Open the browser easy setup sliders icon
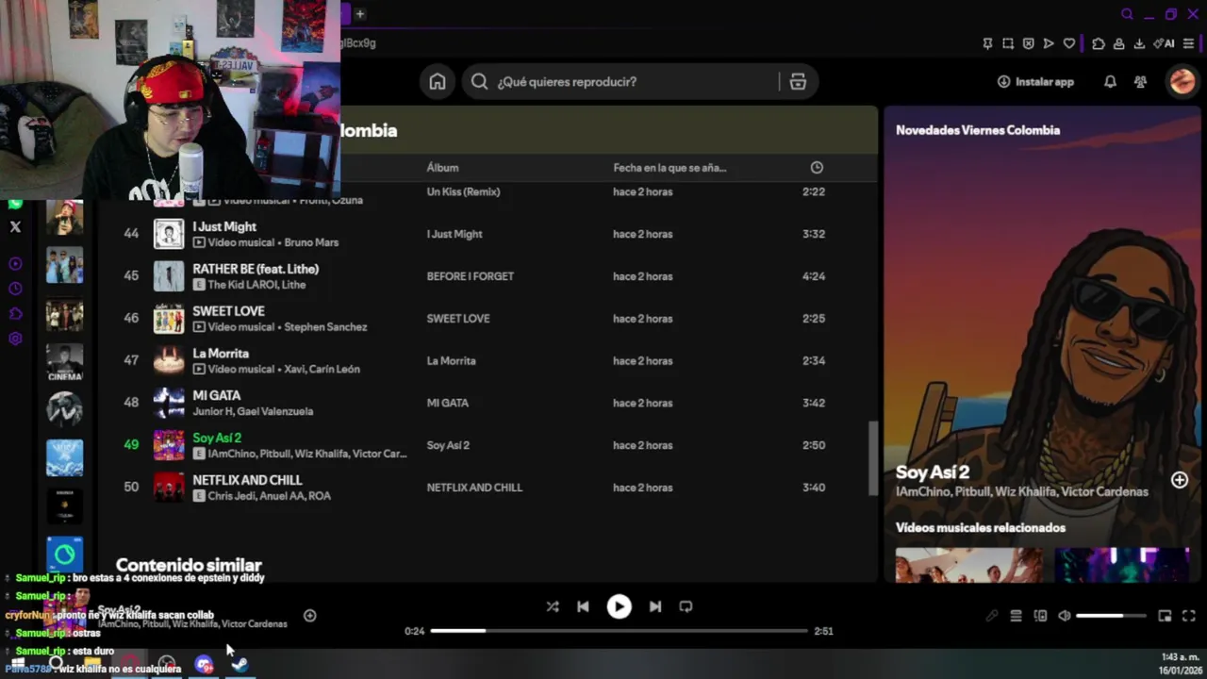1207x679 pixels. [1188, 43]
